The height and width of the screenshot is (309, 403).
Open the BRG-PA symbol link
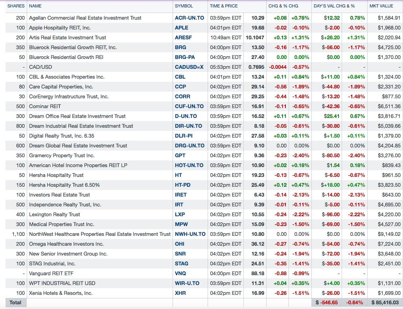point(185,57)
